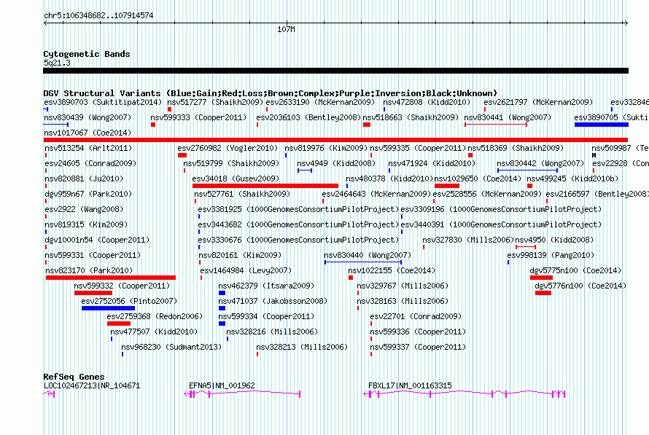Open the FBXL17|NM_001163315 gene label
649x435 pixels.
pyautogui.click(x=410, y=385)
